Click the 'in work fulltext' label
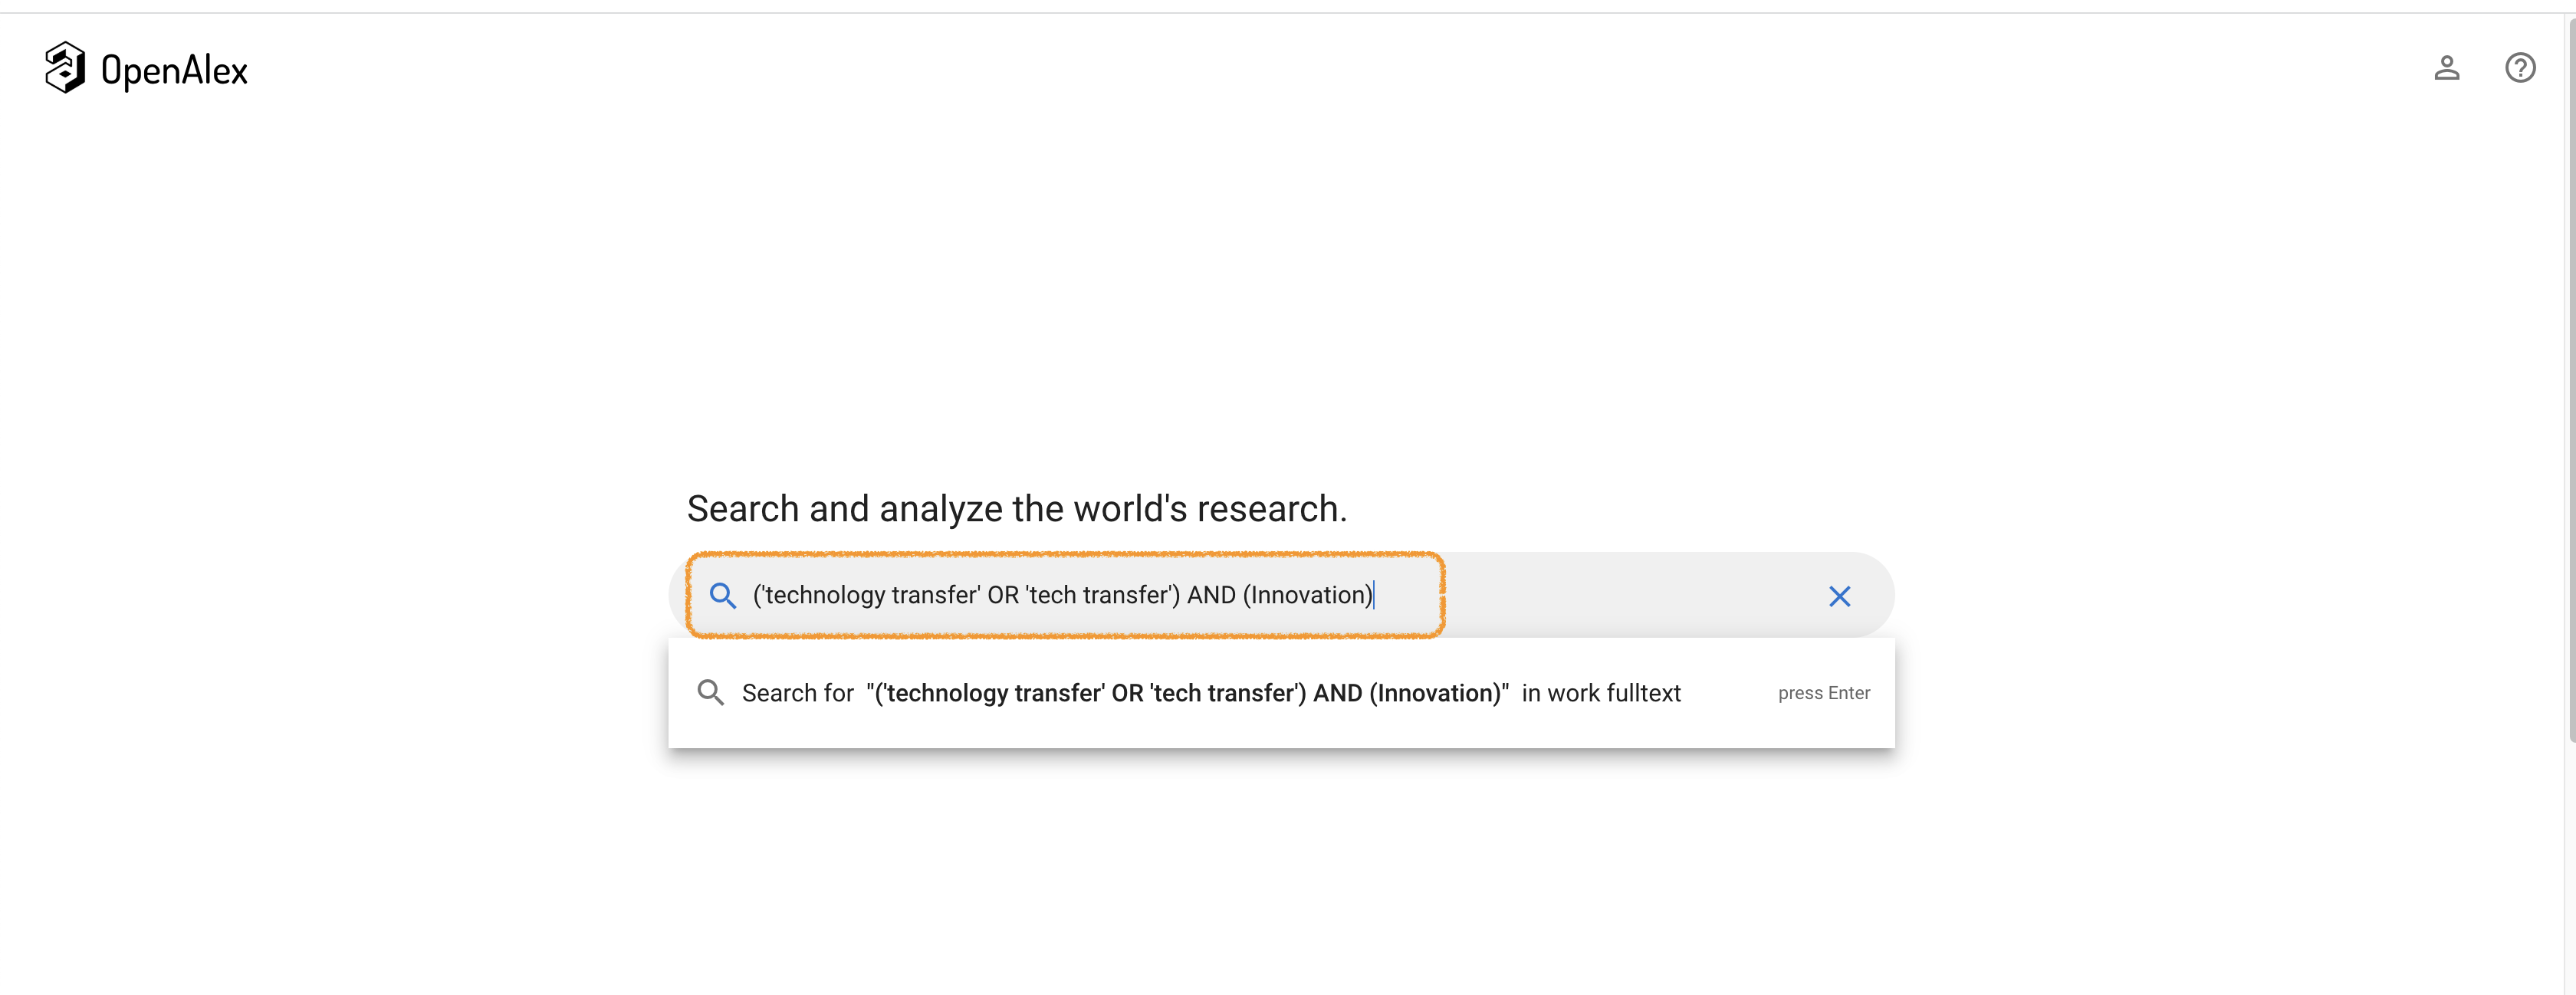The height and width of the screenshot is (995, 2576). point(1601,693)
